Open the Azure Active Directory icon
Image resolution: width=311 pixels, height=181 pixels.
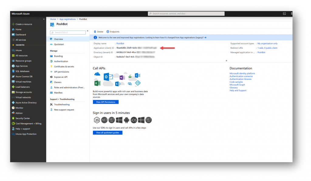tap(13, 103)
